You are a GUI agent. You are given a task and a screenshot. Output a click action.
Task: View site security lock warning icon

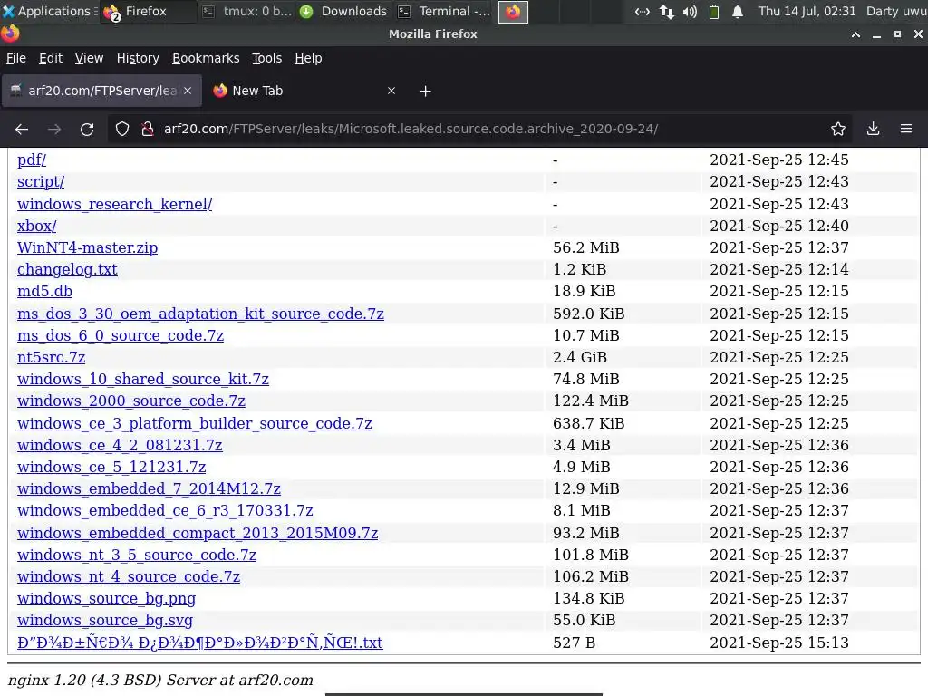pos(148,129)
